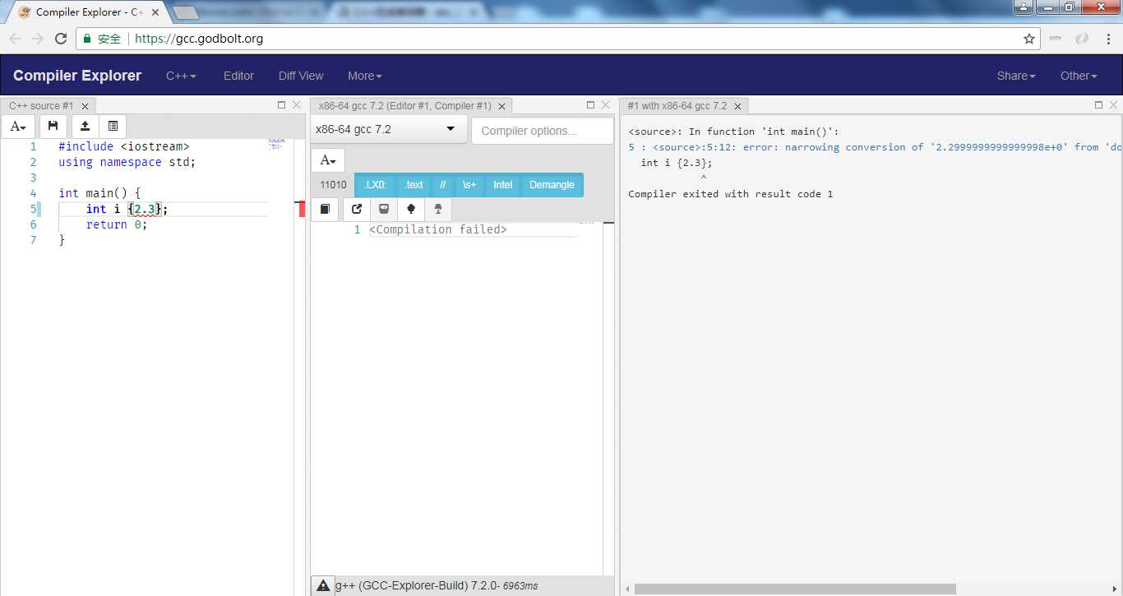Click the green secure lock icon
This screenshot has width=1123, height=596.
coord(87,39)
